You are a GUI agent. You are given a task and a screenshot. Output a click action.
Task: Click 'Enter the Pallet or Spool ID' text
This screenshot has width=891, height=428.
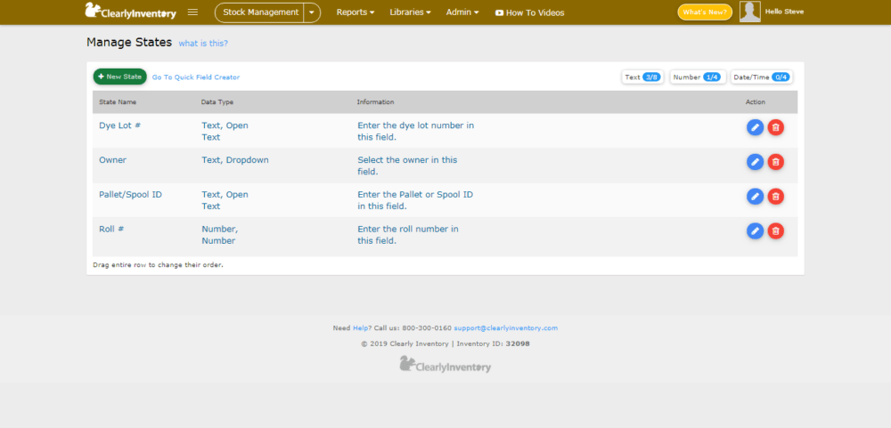click(x=415, y=200)
